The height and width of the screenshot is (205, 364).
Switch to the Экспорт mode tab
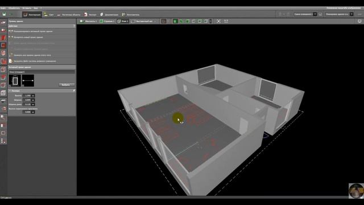click(90, 15)
